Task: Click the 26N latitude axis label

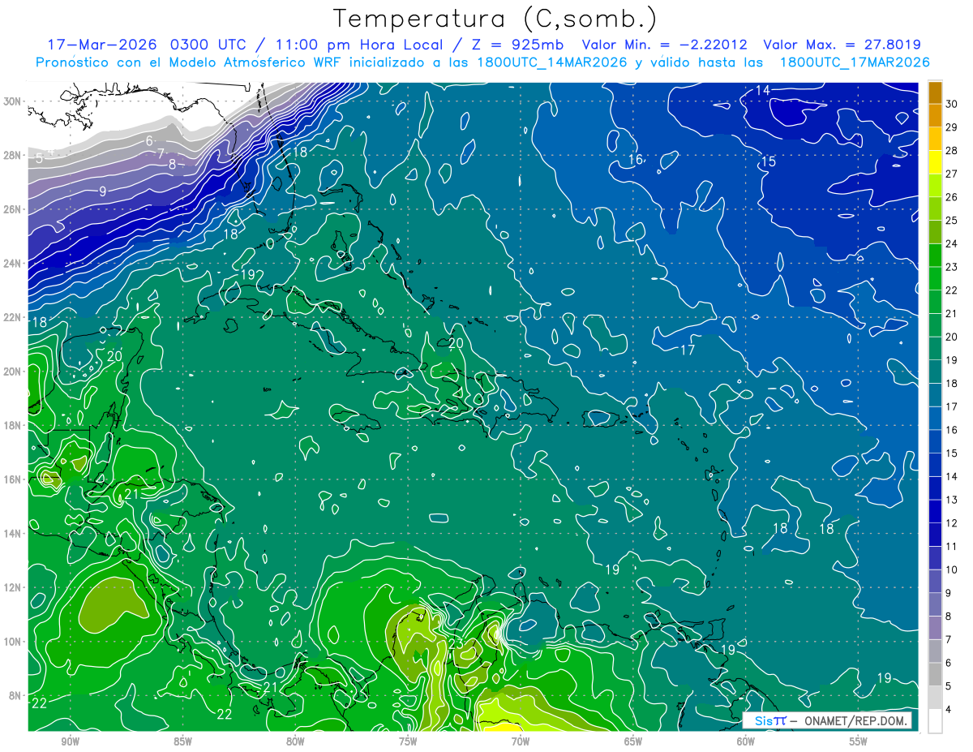Action: 14,209
